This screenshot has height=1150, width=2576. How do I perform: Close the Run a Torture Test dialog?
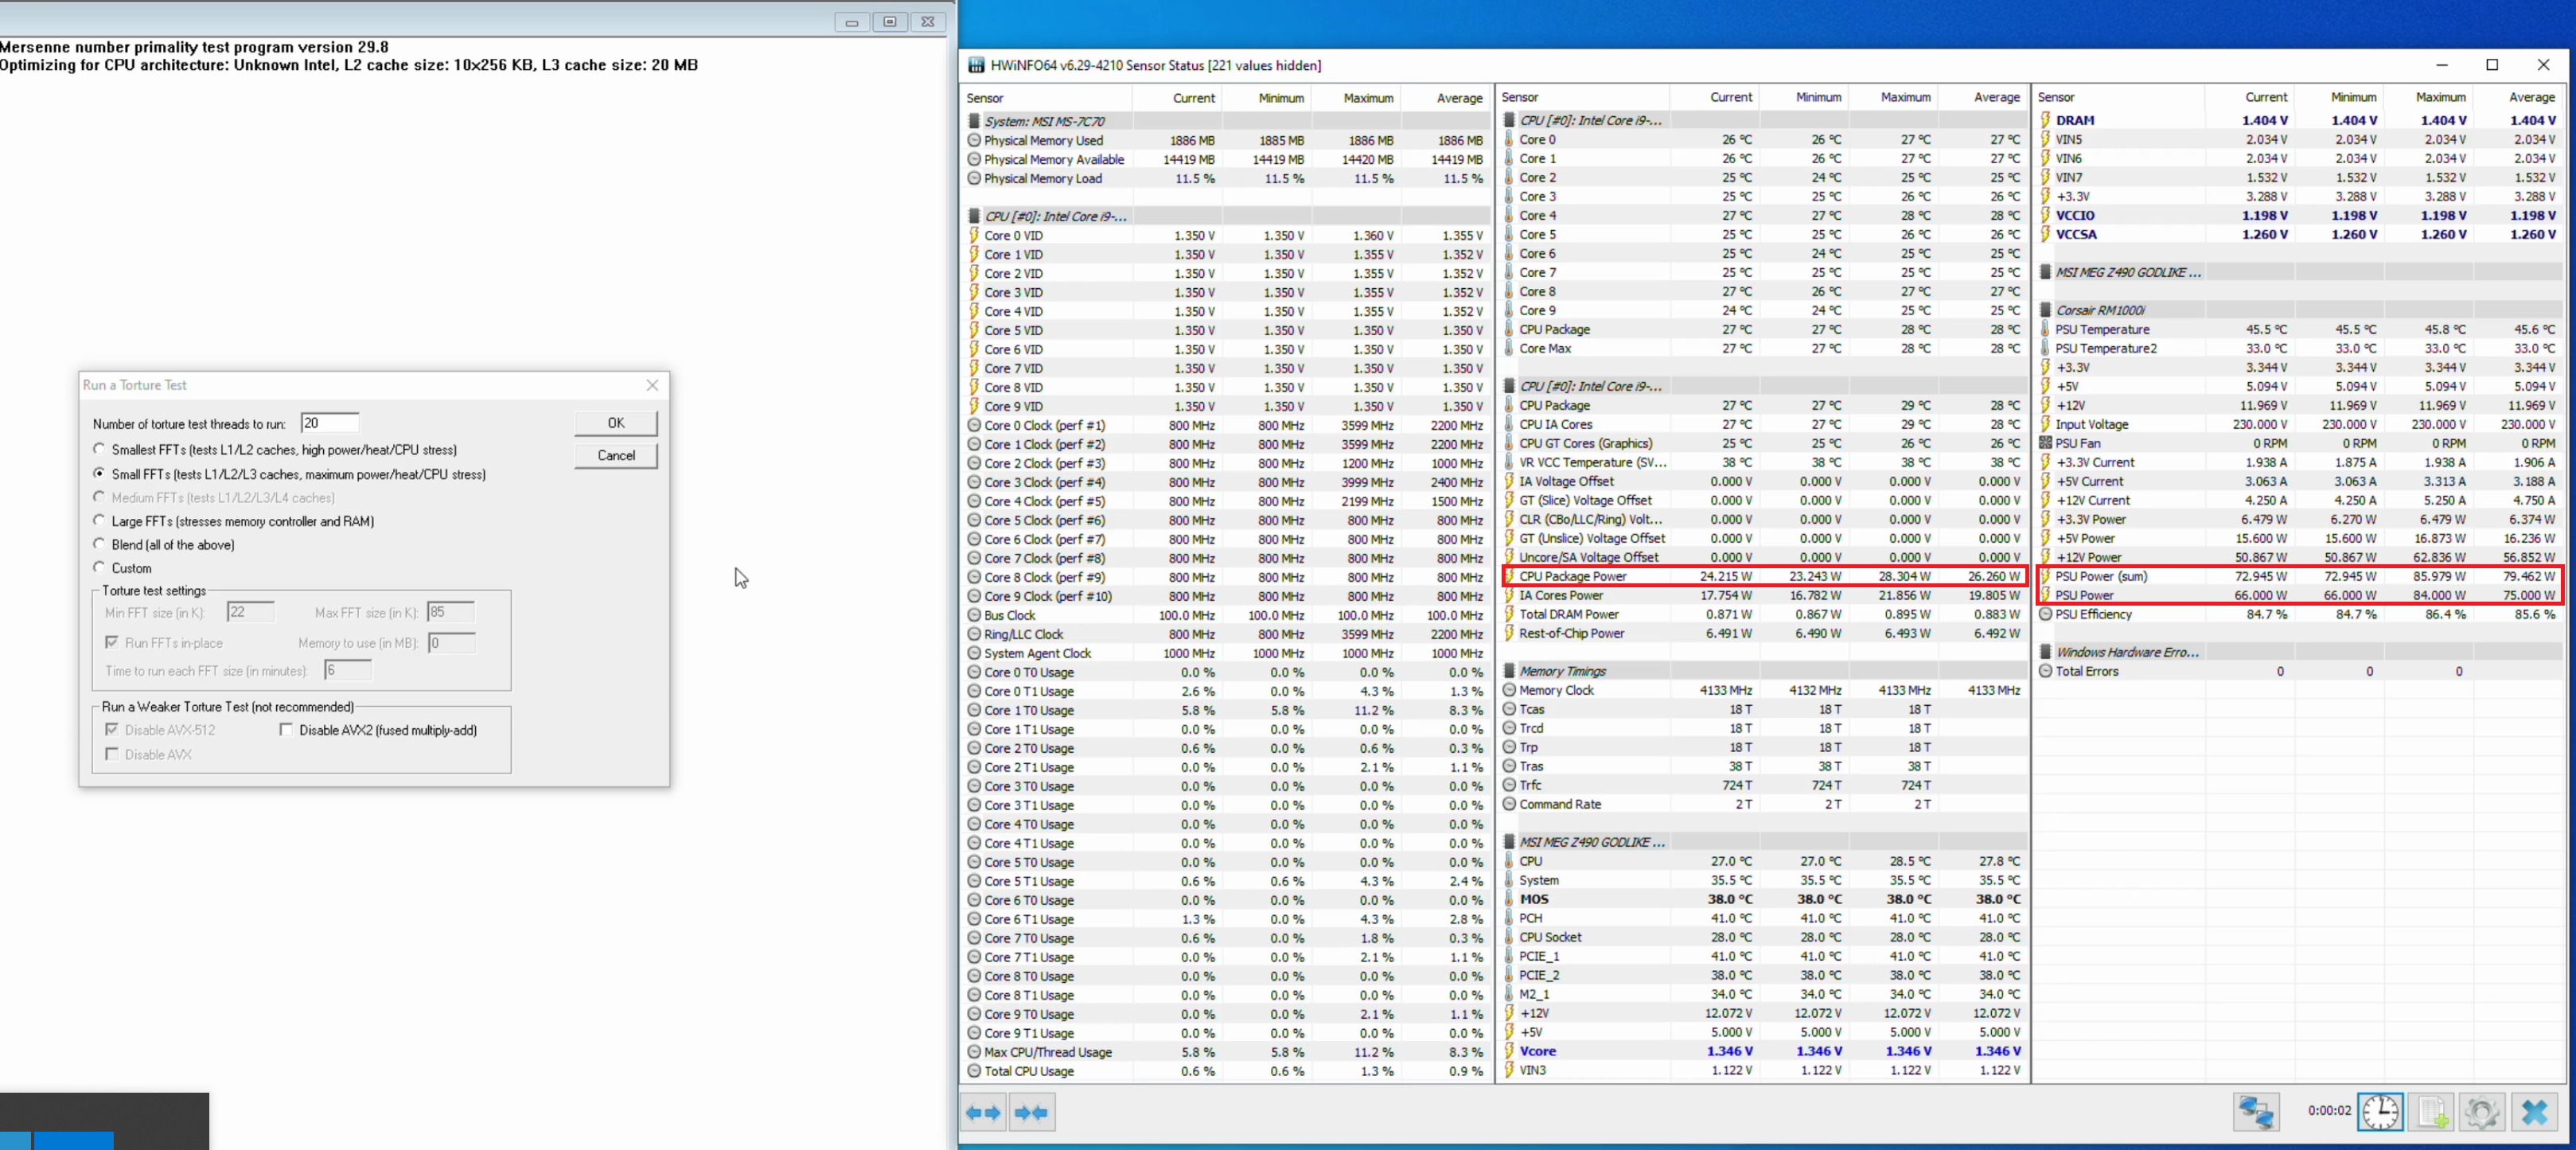(652, 385)
